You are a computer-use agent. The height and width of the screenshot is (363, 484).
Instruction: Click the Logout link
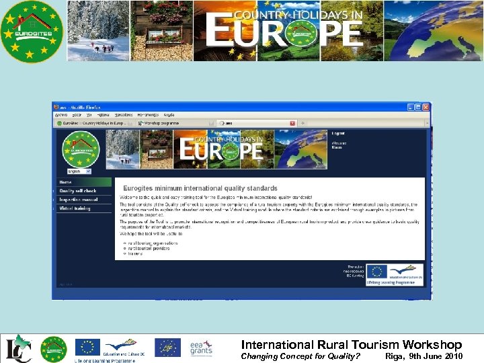pyautogui.click(x=338, y=133)
